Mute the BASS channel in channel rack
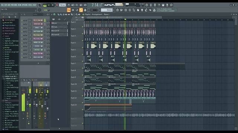The height and width of the screenshot is (133, 238). pyautogui.click(x=22, y=28)
